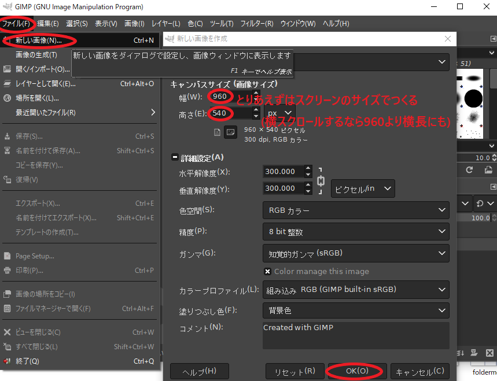Decrease 垂直解像度(Y) with down arrow
497x381 pixels.
click(x=308, y=191)
